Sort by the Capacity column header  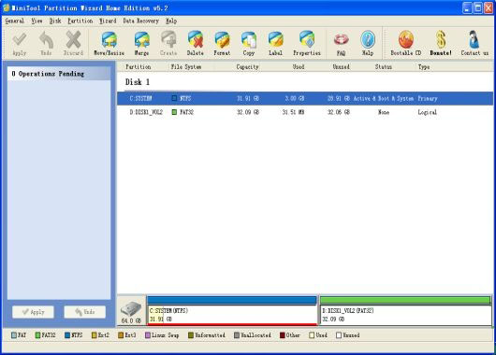click(247, 66)
